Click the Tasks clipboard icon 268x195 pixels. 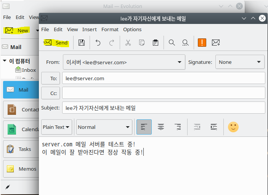pos(10,149)
